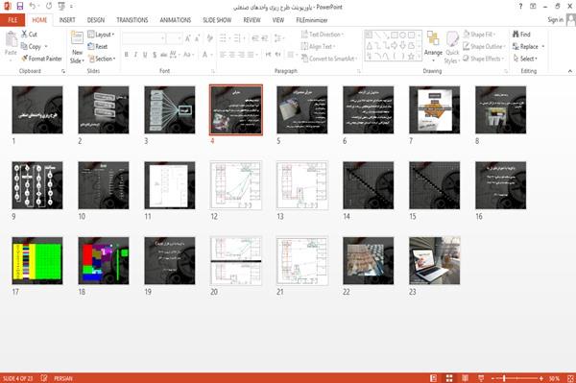This screenshot has height=383, width=576.
Task: Increase font size with larger A icon
Action: click(188, 38)
